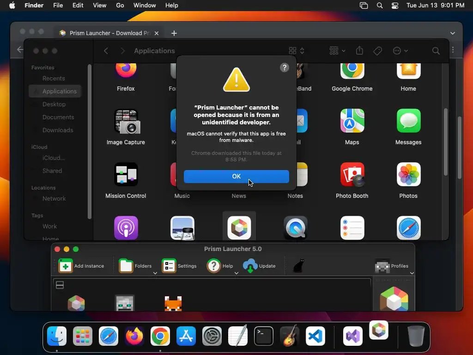The image size is (473, 355).
Task: Select Mission Control in Applications
Action: (x=126, y=174)
